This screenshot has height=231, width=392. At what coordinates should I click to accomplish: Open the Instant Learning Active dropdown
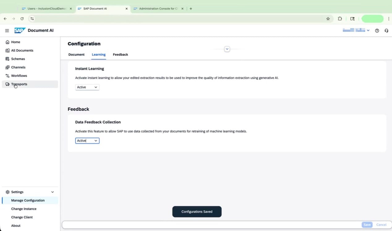(x=87, y=87)
